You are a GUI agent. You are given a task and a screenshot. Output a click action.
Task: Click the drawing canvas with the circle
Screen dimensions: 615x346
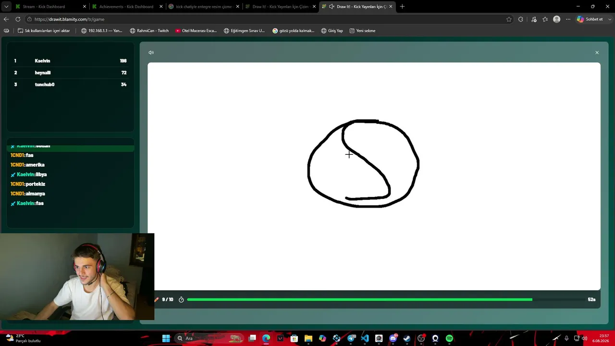click(x=374, y=176)
